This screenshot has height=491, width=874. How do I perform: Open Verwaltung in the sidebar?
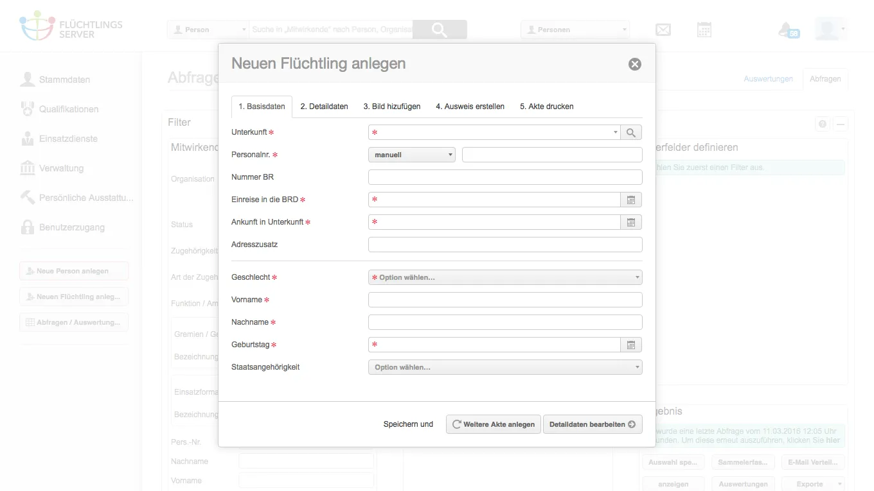coord(52,168)
